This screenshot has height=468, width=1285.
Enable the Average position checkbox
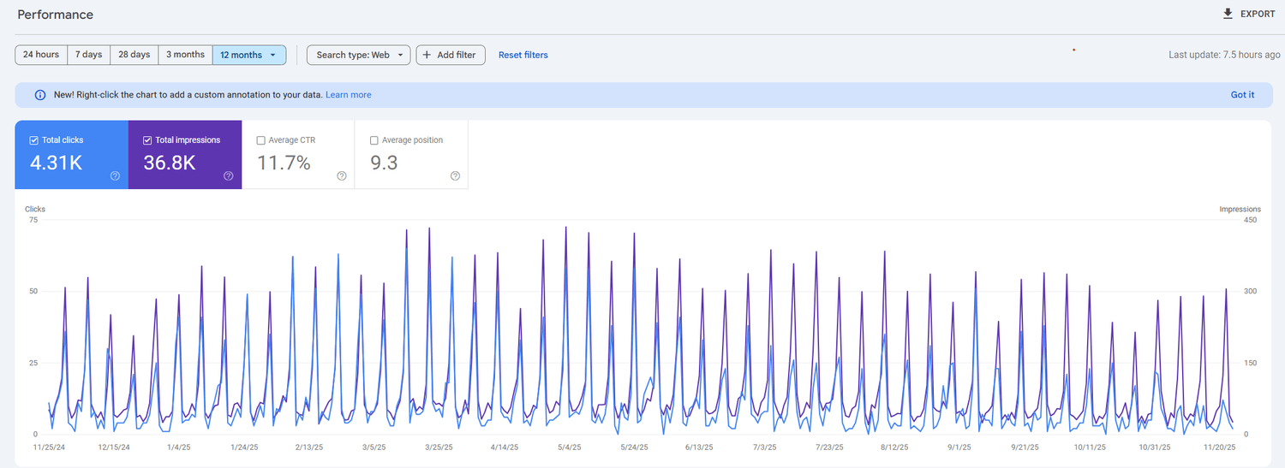(374, 140)
